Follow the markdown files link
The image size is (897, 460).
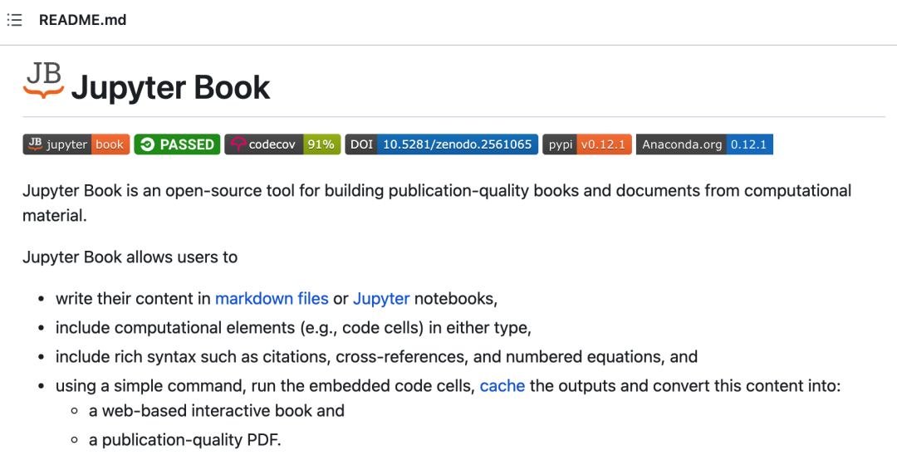click(272, 299)
